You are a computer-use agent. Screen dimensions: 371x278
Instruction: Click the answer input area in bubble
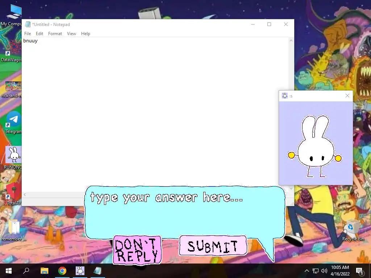pos(184,213)
